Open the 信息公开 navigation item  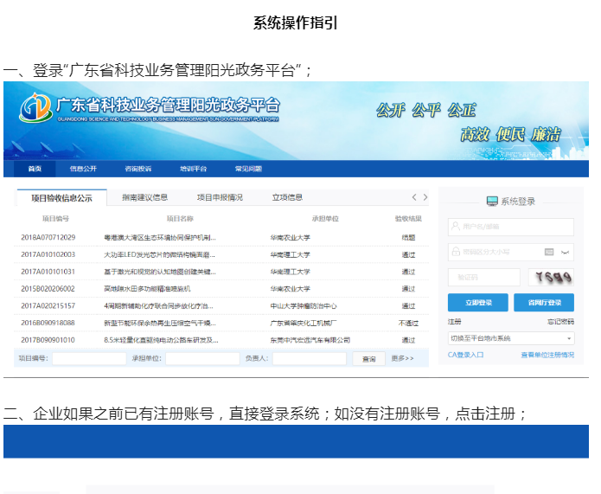pyautogui.click(x=83, y=169)
